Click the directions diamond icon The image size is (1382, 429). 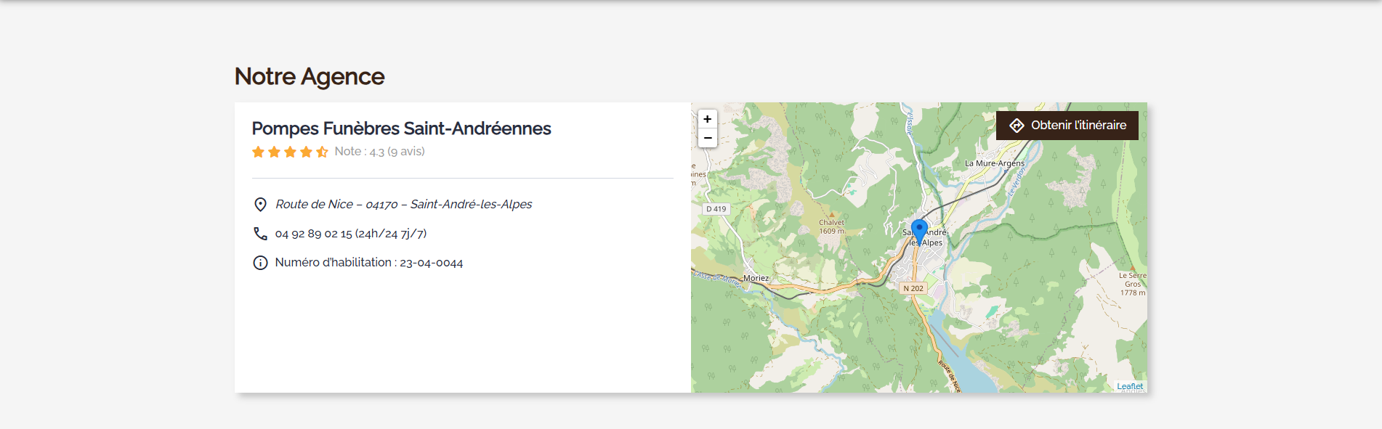(x=1017, y=126)
